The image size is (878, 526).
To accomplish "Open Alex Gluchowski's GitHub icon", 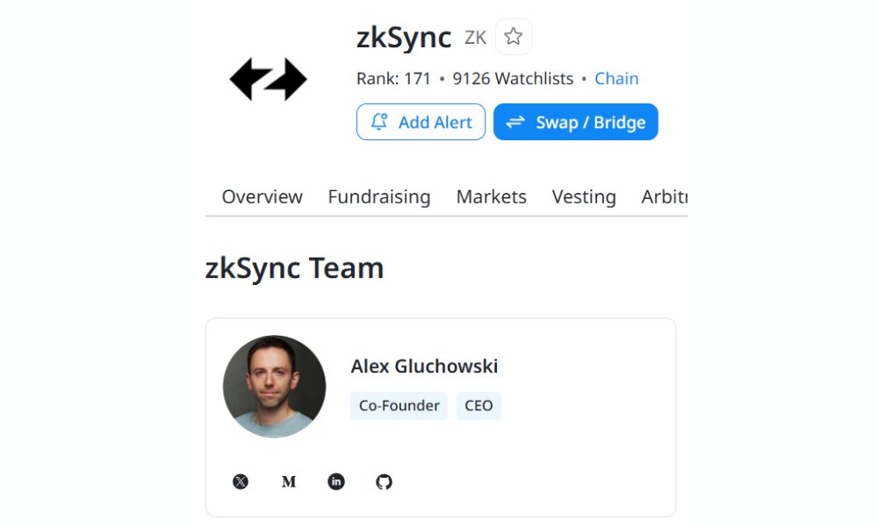I will [384, 481].
